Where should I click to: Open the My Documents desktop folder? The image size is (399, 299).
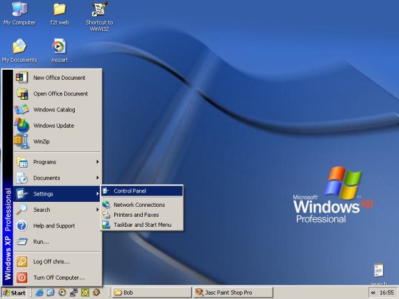[x=19, y=51]
